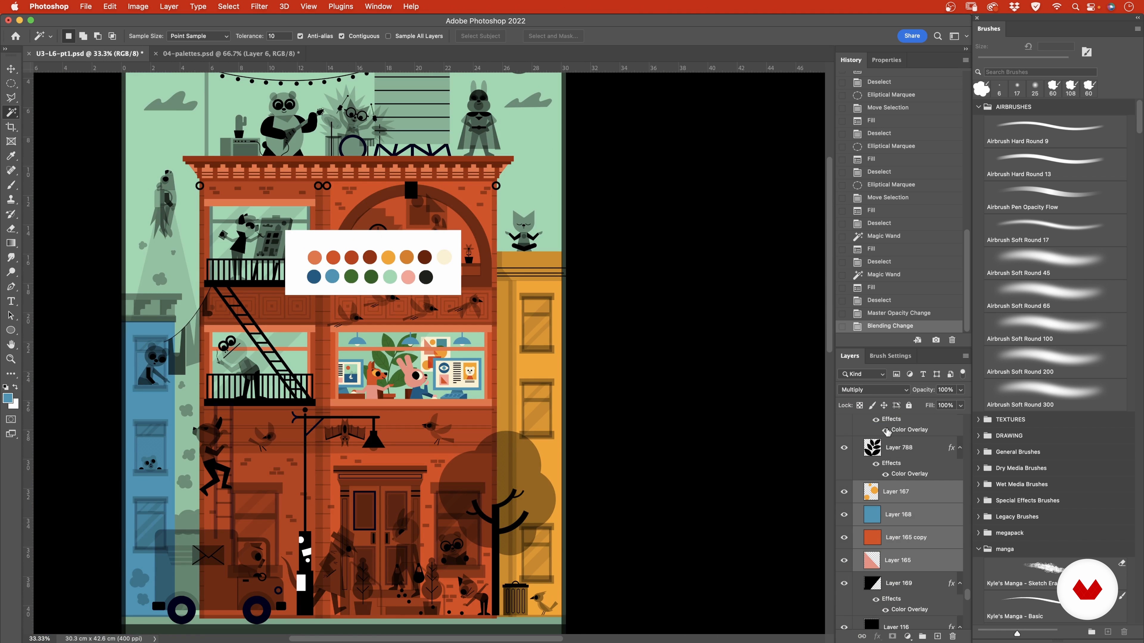Open the layer Opacity dropdown arrow
The image size is (1144, 643).
coord(960,390)
